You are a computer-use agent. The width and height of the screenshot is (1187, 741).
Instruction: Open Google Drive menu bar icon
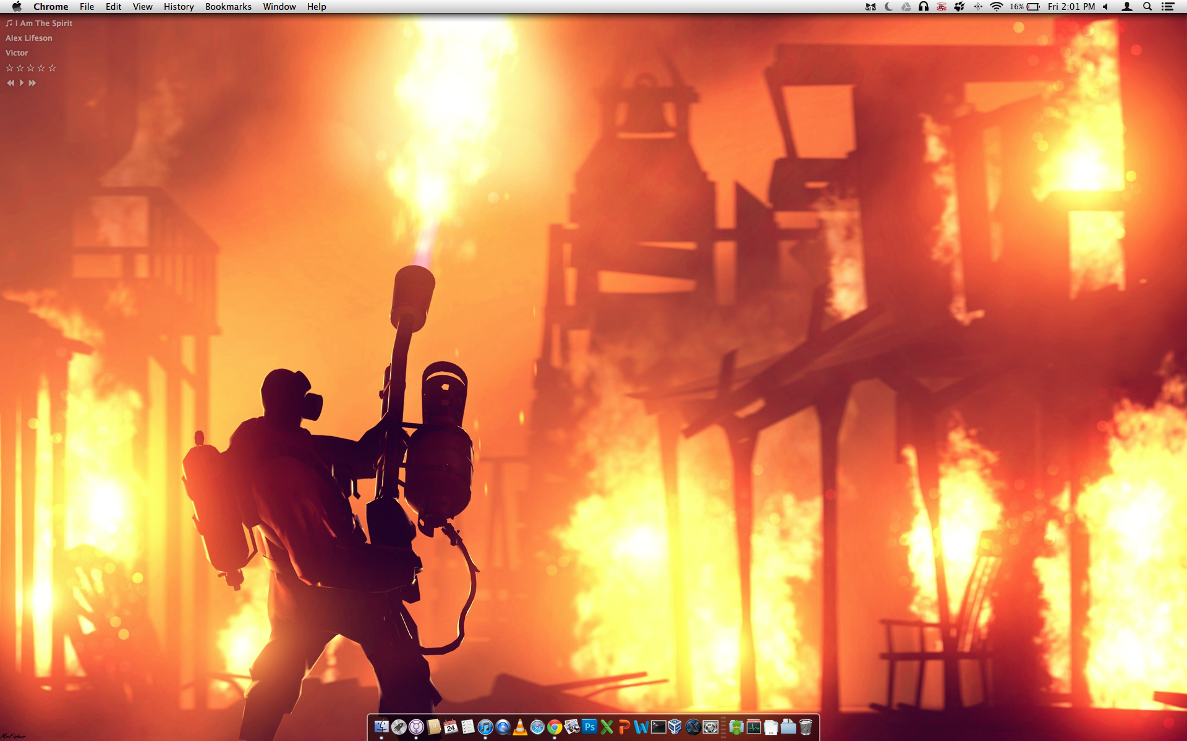(906, 7)
